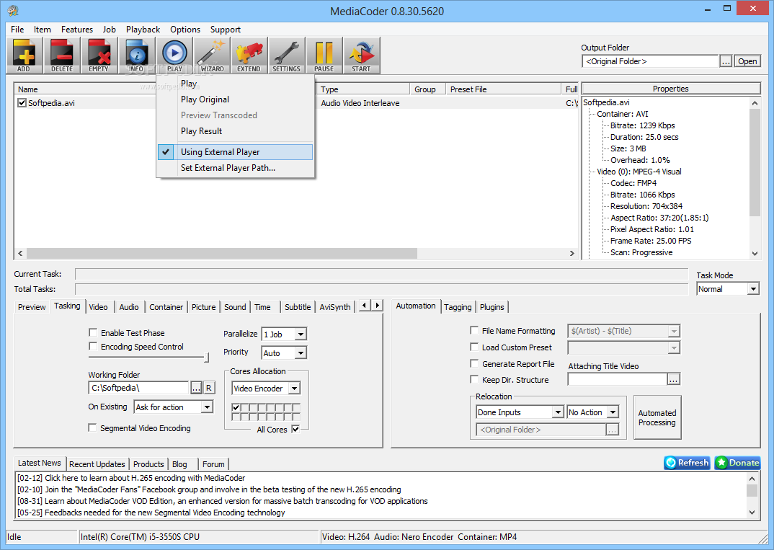Choose Set External Player Path menu item
Screen dimensions: 774x550
[228, 168]
